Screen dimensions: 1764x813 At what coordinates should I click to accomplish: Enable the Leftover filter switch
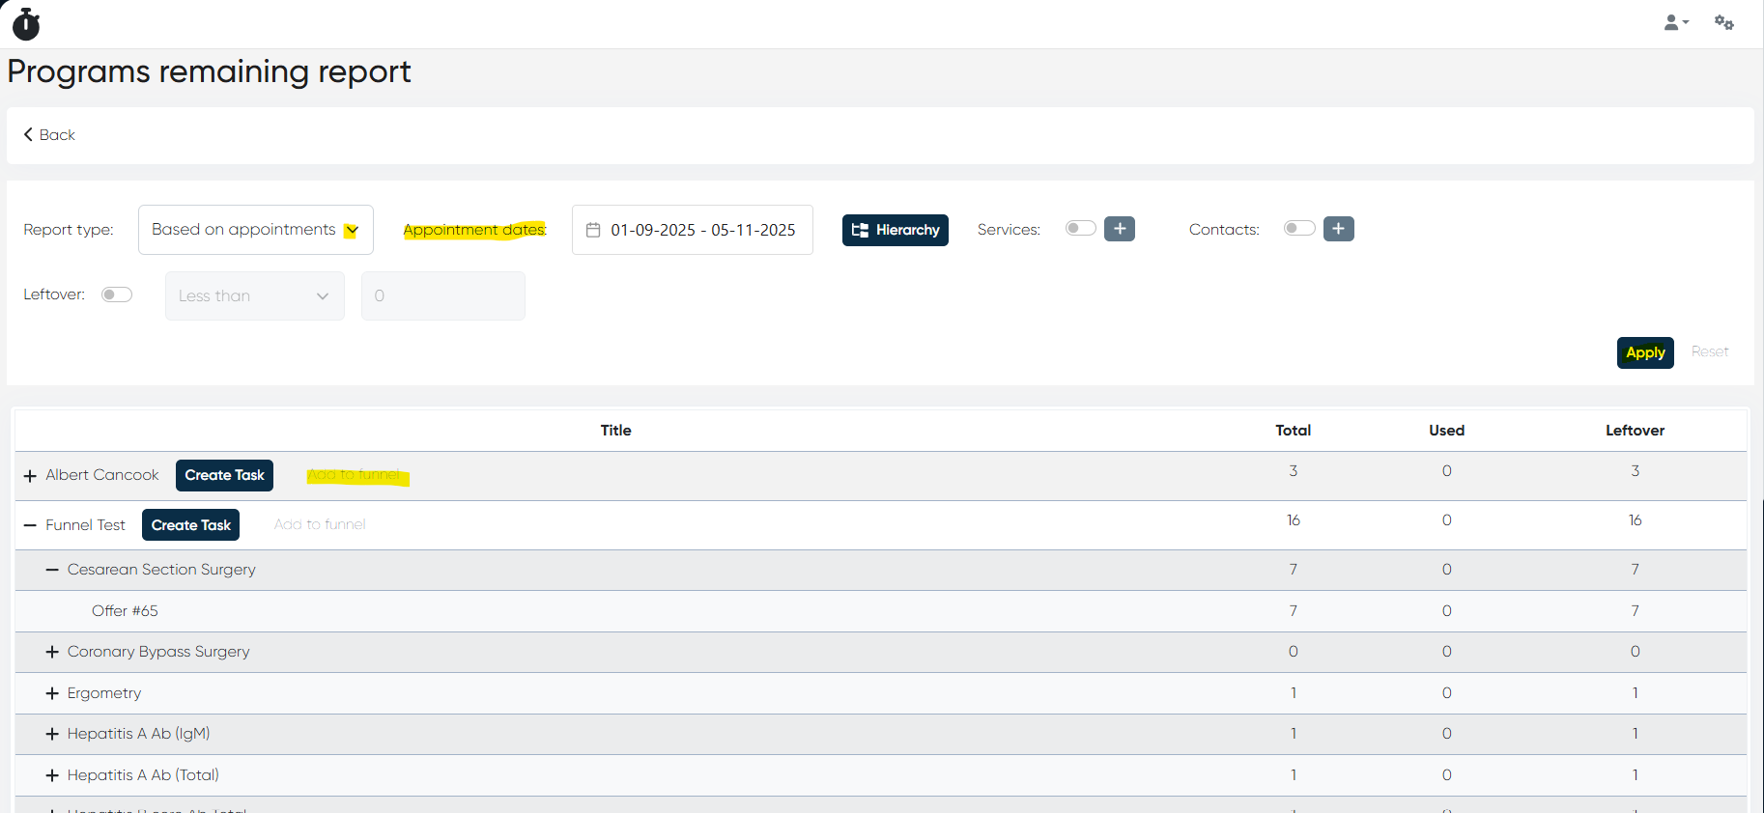(117, 294)
